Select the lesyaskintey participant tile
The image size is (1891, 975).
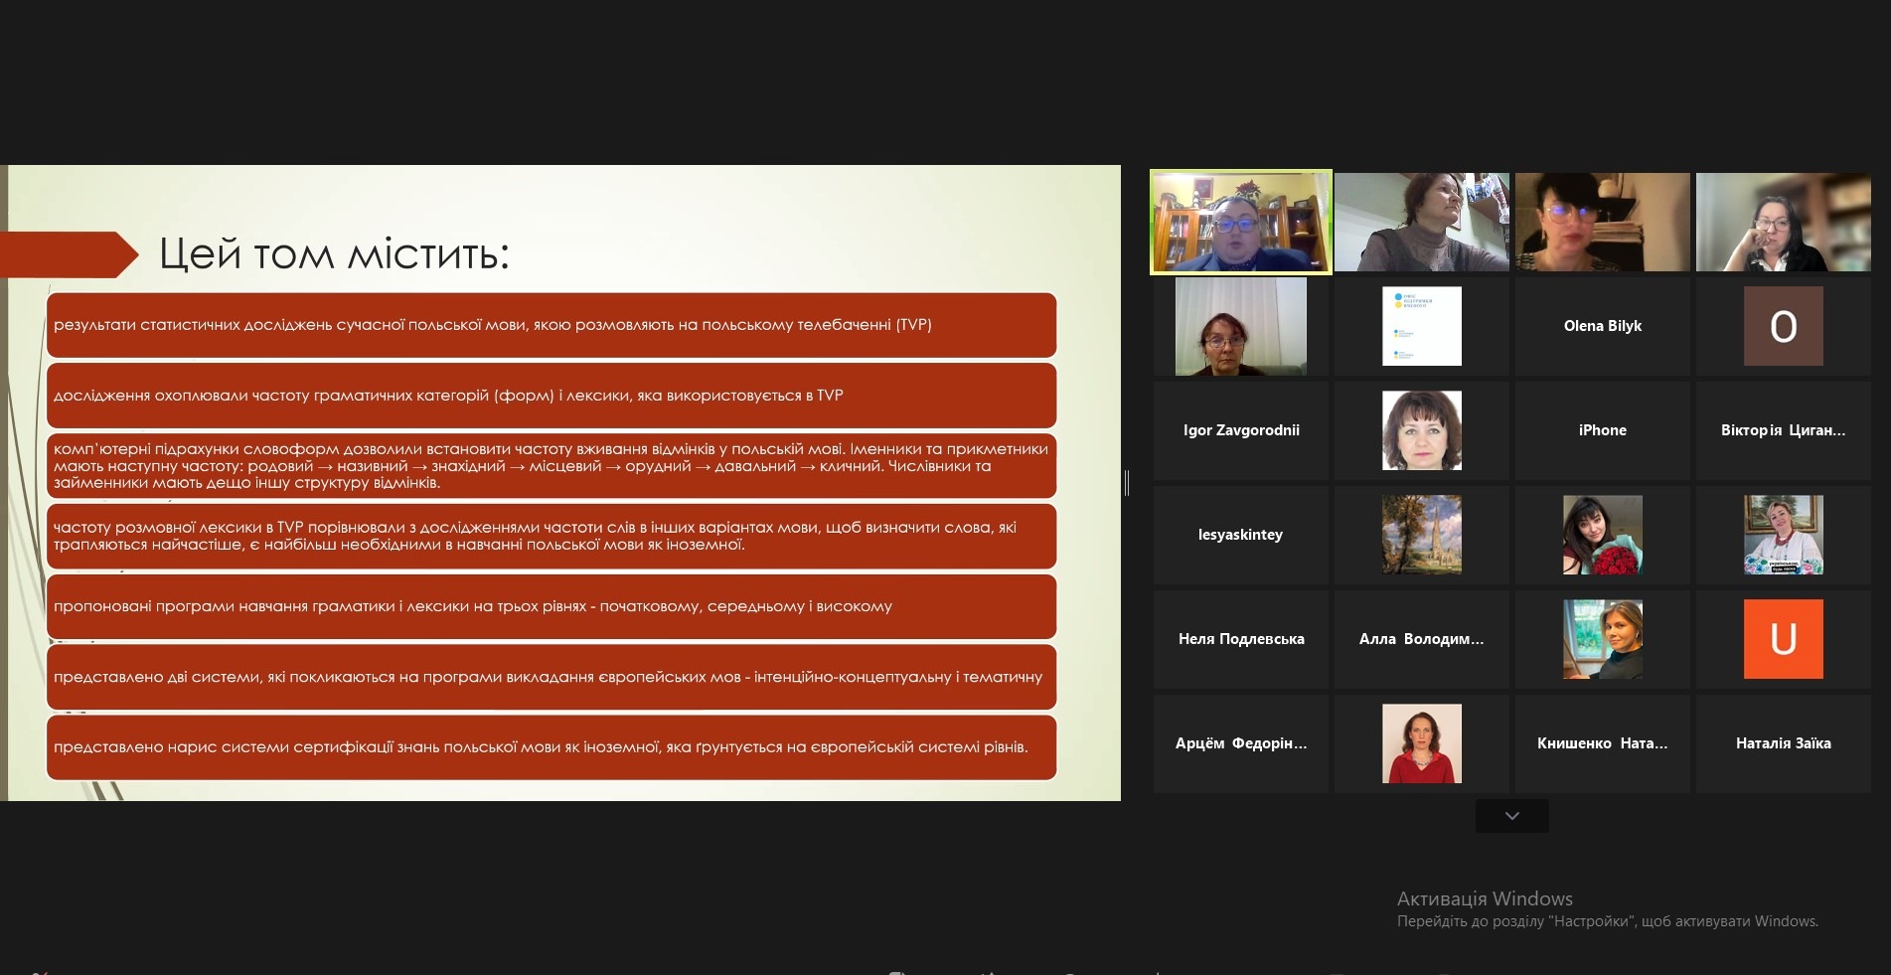click(1240, 535)
